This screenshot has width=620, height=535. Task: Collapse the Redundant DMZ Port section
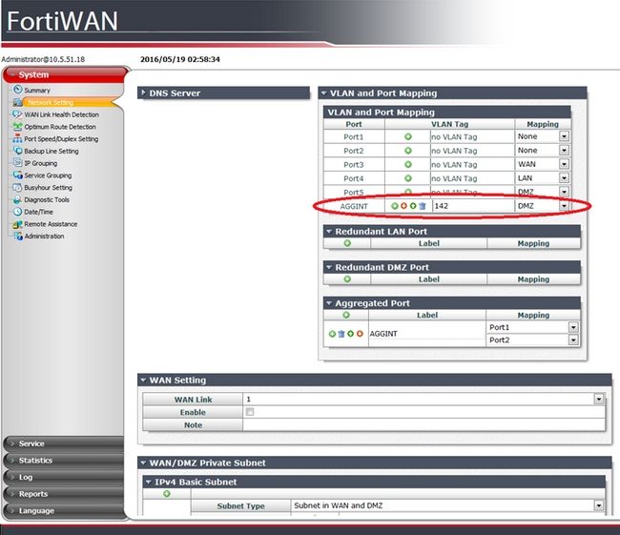pos(329,267)
